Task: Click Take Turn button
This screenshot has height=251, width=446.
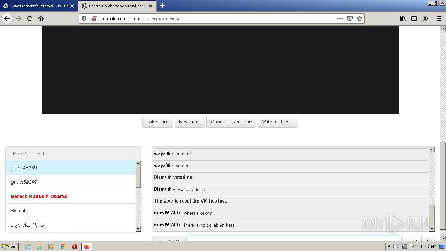Action: click(157, 122)
